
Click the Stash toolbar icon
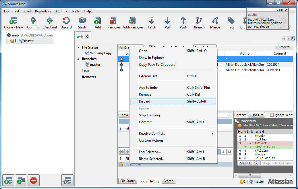82,20
